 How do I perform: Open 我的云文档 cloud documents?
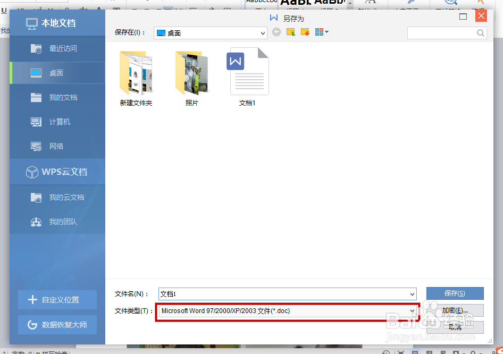pyautogui.click(x=57, y=197)
